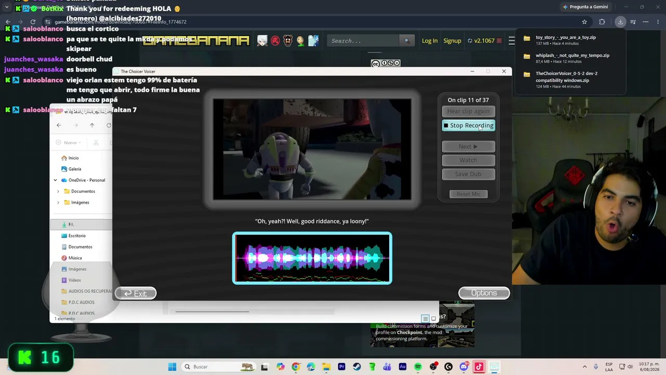
Task: Open the GameBanana hamburger menu
Action: [511, 41]
